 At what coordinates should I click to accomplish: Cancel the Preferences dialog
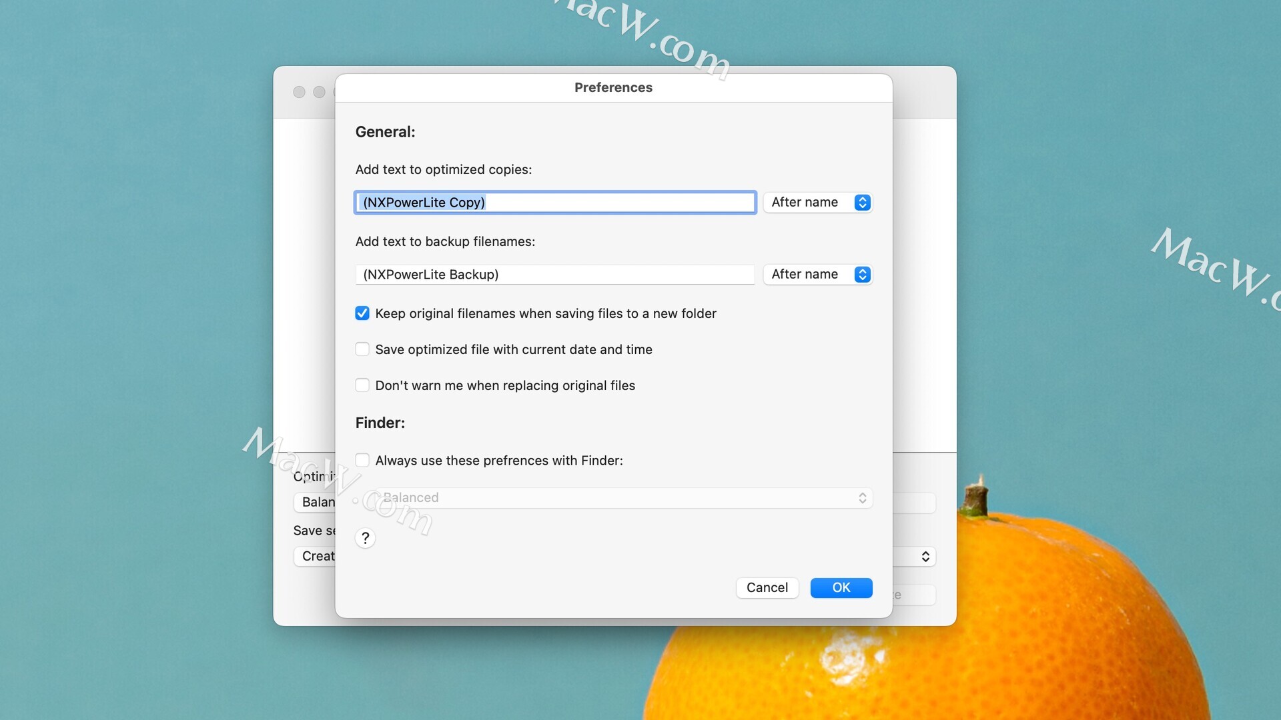[x=767, y=587]
